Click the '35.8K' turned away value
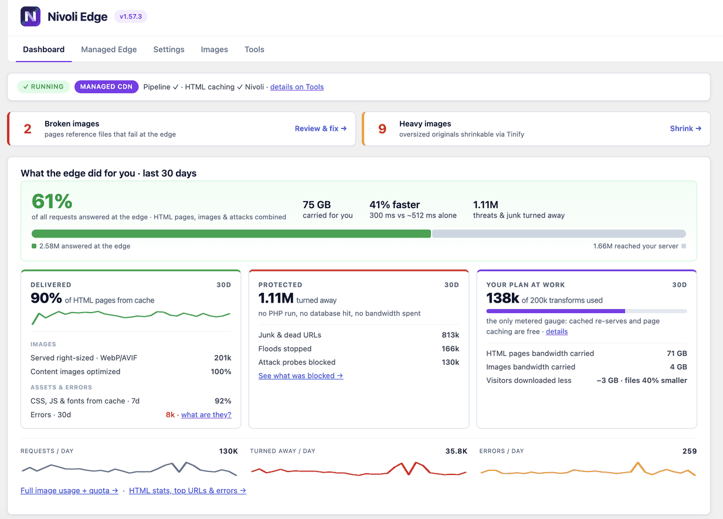The width and height of the screenshot is (723, 519). [456, 451]
